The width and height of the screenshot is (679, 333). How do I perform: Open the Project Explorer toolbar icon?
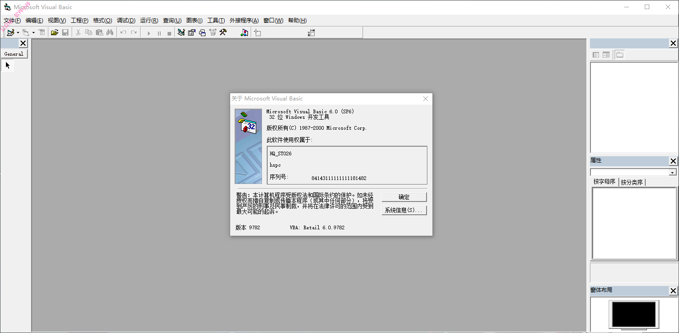(181, 32)
